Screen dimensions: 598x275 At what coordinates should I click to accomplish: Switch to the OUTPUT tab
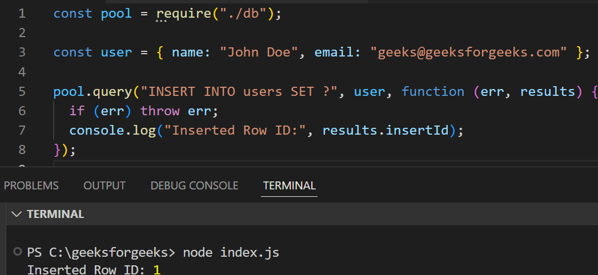105,185
